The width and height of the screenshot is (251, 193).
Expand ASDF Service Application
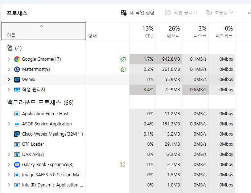point(9,124)
